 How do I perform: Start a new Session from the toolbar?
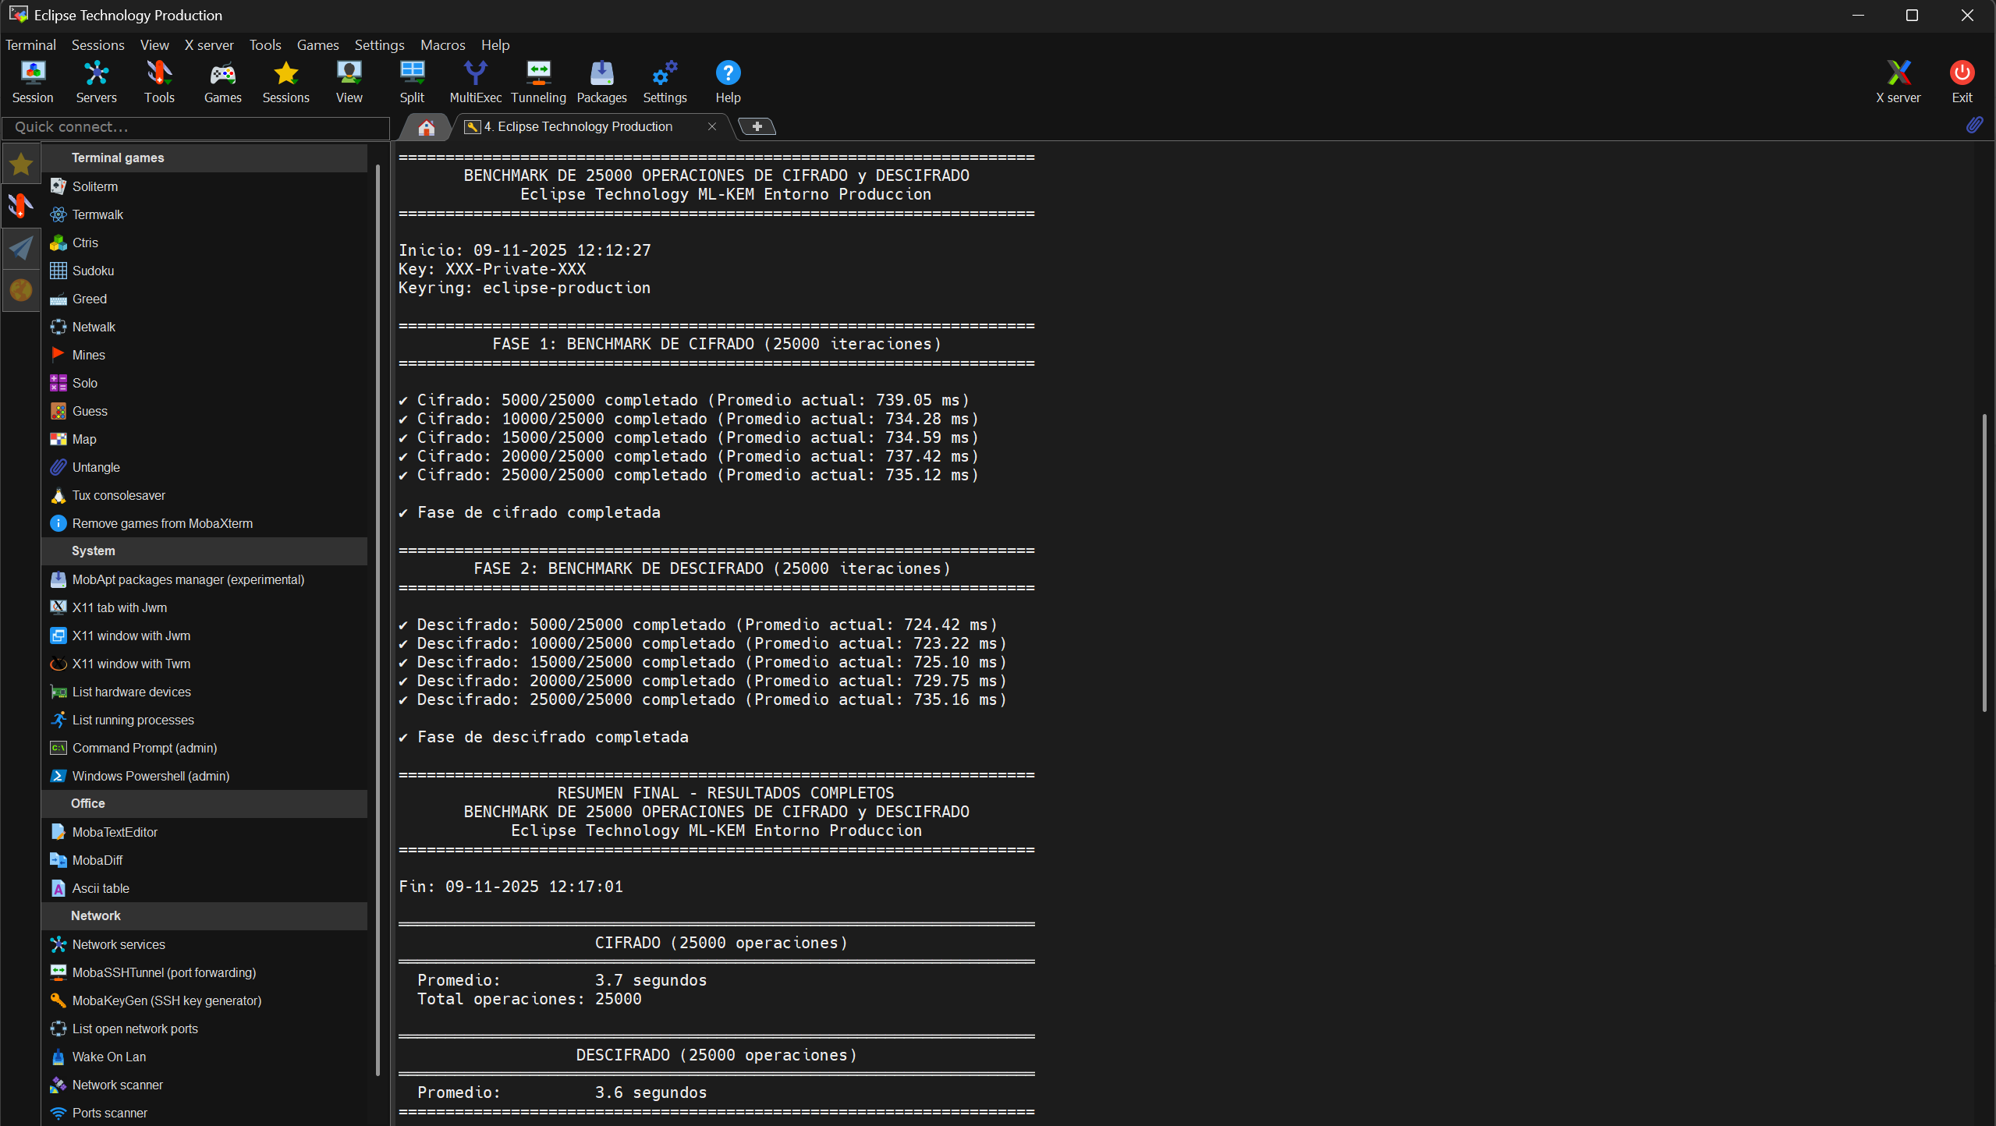[x=33, y=80]
